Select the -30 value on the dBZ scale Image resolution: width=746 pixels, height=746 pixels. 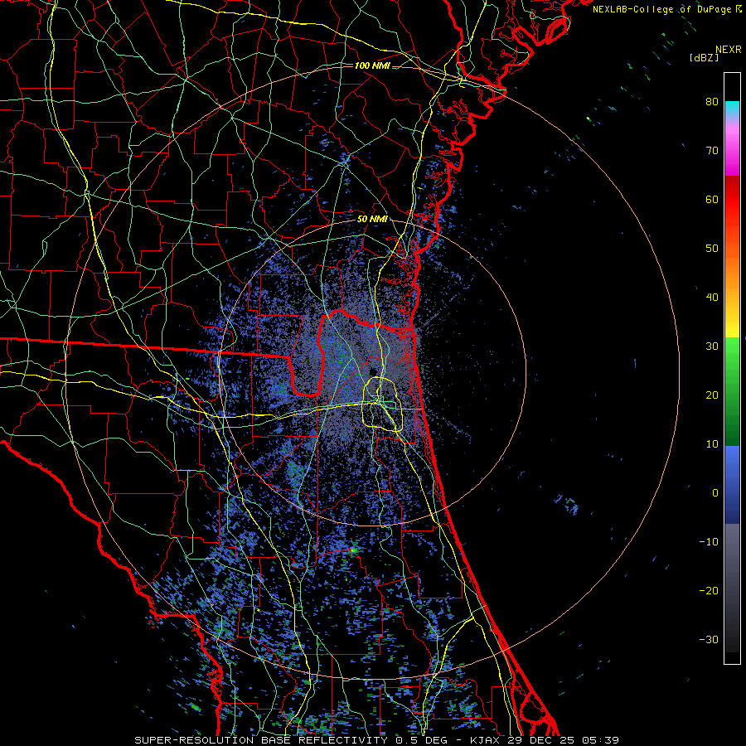(709, 640)
